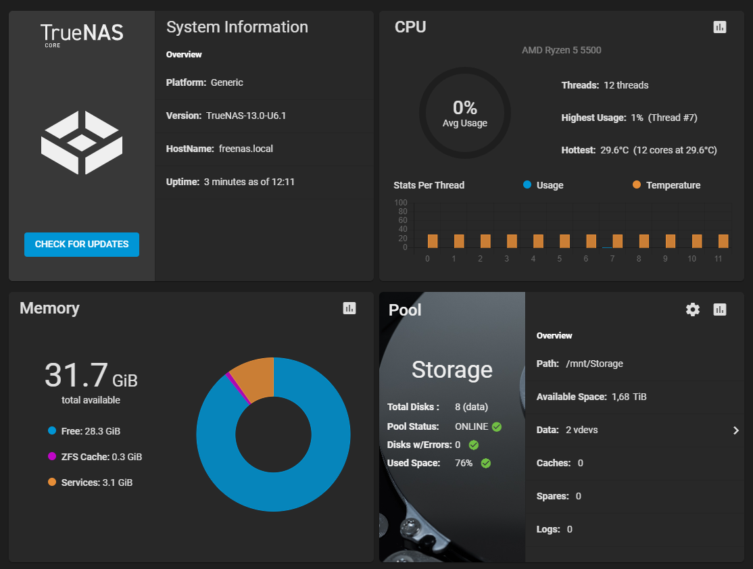Click the magenta ZFS Cache legend dot
Viewport: 753px width, 569px height.
(x=52, y=456)
